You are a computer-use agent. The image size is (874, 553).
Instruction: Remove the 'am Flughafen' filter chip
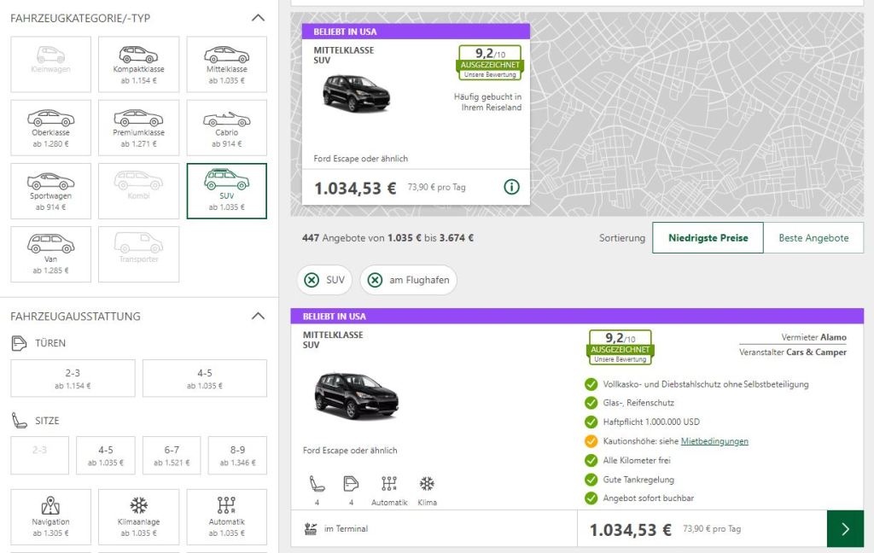(x=376, y=280)
